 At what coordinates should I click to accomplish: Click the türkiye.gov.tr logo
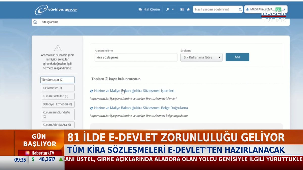coord(56,10)
